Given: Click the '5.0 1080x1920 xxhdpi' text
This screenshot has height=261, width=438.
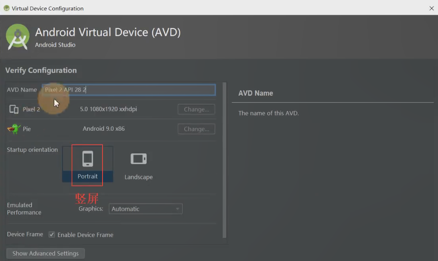Looking at the screenshot, I should coord(109,109).
